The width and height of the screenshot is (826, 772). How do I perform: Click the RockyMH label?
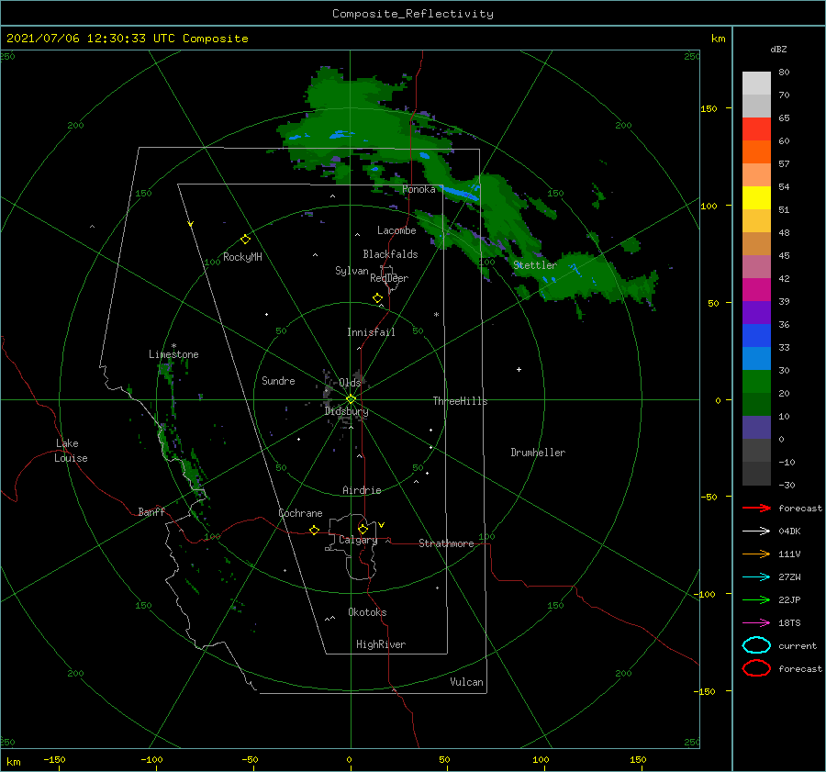[x=242, y=257]
